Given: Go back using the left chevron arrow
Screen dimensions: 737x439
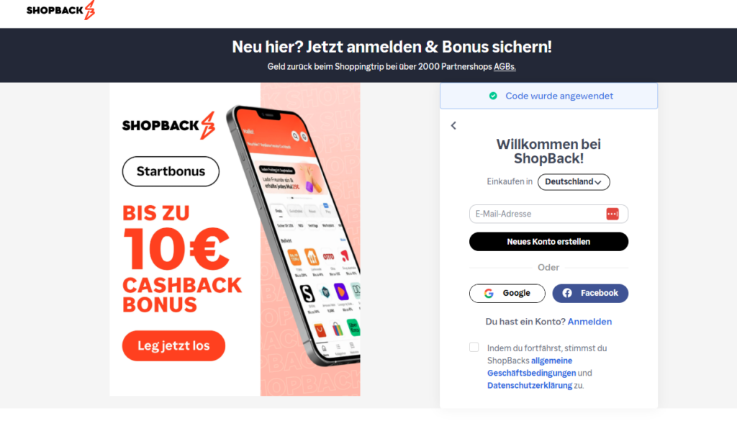Looking at the screenshot, I should [x=453, y=125].
